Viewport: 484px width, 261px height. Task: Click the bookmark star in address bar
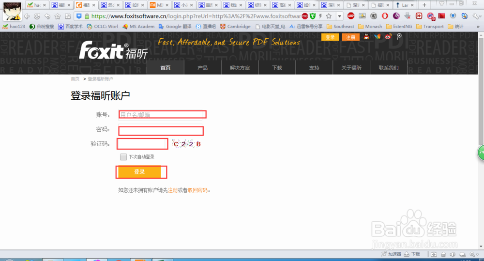(329, 16)
